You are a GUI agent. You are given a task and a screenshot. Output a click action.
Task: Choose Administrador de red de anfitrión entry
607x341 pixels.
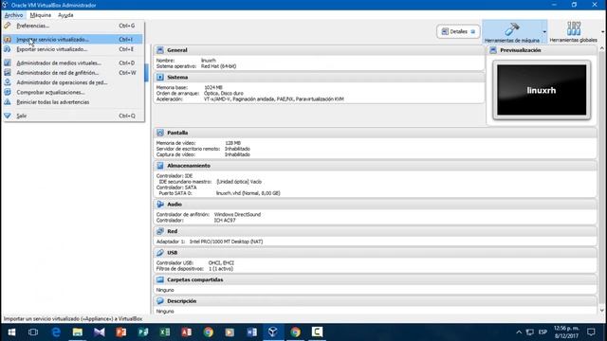(73, 73)
